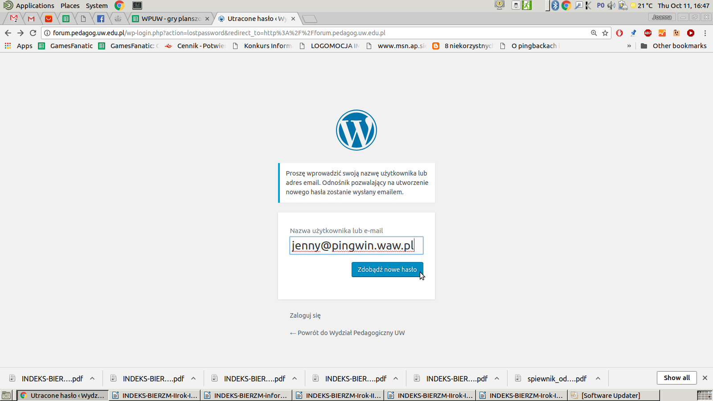Expand options for fifth INDEKS-BIER download
Viewport: 713px width, 401px height.
(497, 378)
